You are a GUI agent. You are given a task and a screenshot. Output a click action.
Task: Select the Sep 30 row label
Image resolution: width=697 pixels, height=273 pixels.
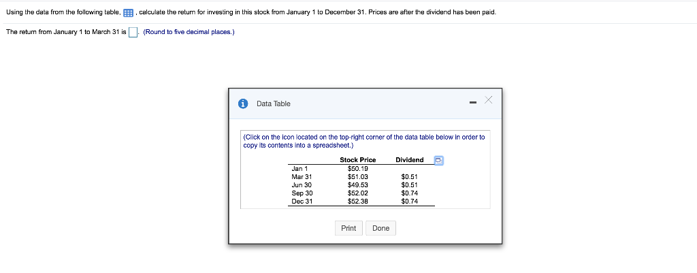click(302, 193)
